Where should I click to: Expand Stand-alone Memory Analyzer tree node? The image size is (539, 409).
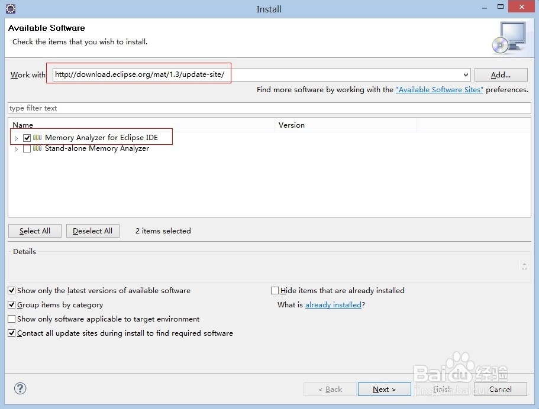click(16, 149)
